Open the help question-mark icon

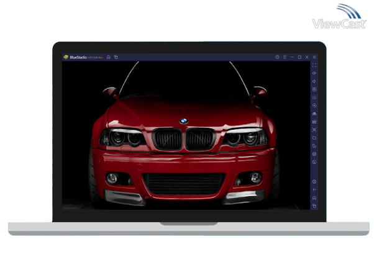click(x=277, y=57)
